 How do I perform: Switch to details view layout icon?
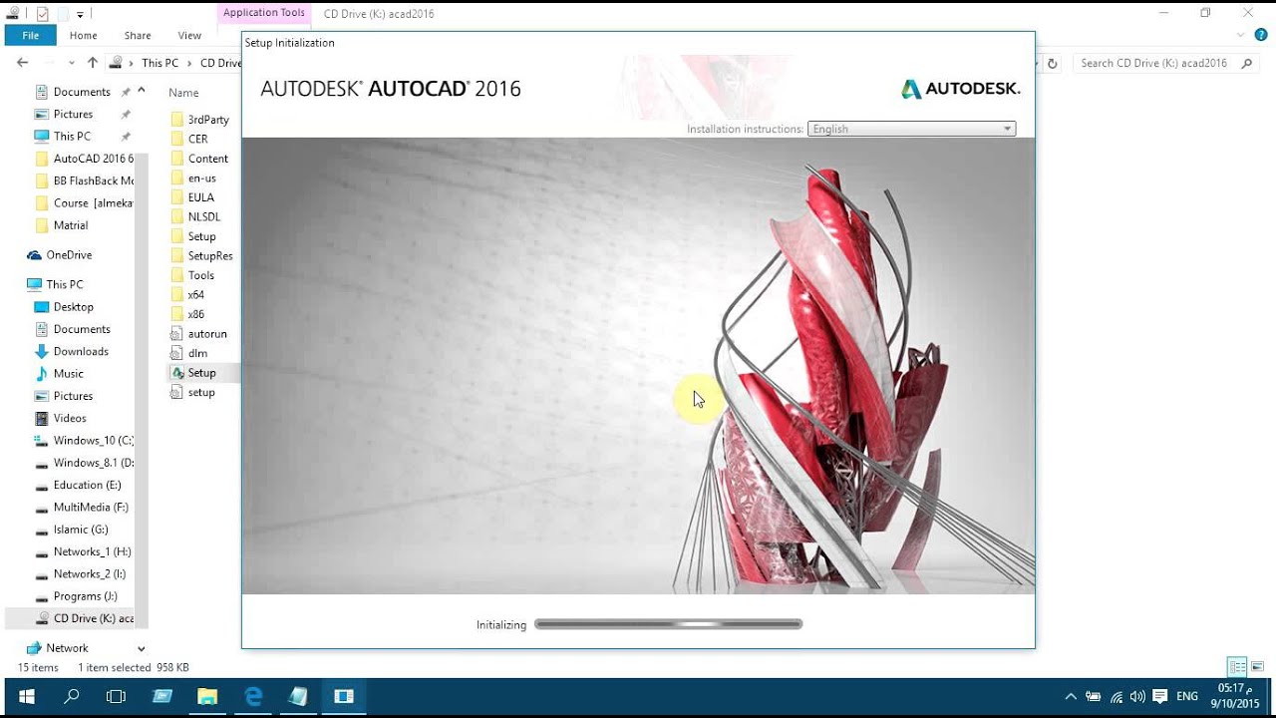pyautogui.click(x=1237, y=667)
